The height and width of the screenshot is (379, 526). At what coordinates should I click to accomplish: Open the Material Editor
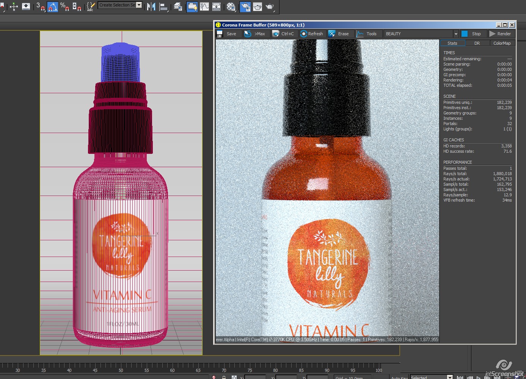pyautogui.click(x=231, y=6)
